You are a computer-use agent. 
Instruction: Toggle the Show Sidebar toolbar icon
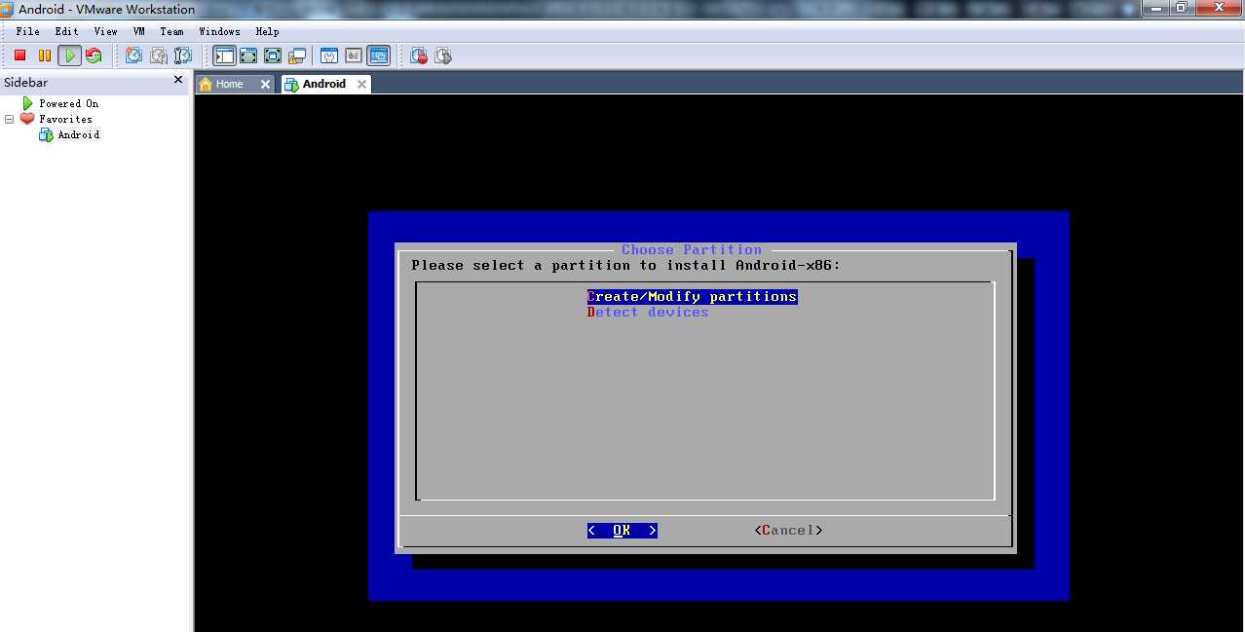(x=225, y=56)
